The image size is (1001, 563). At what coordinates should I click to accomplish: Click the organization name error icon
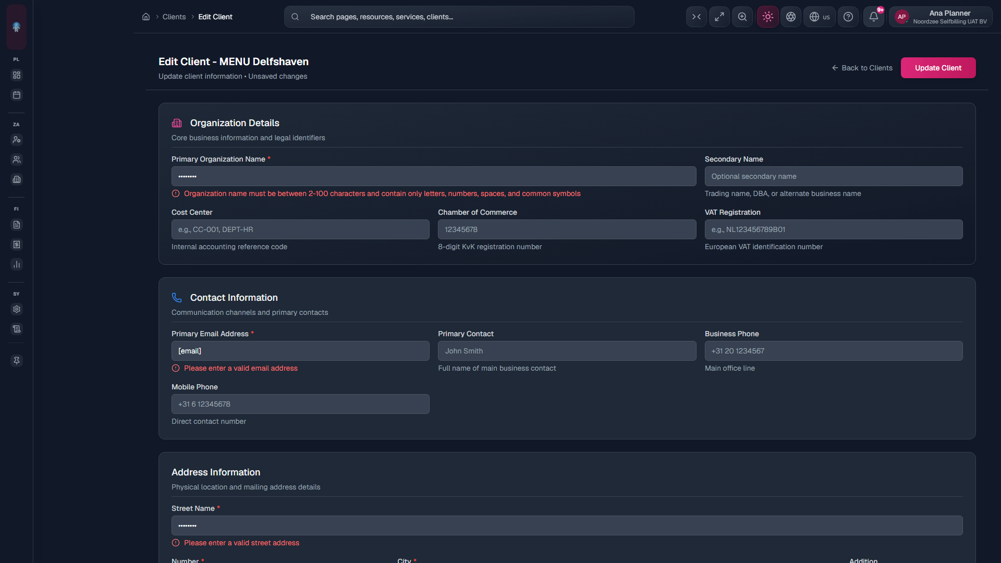pyautogui.click(x=176, y=193)
